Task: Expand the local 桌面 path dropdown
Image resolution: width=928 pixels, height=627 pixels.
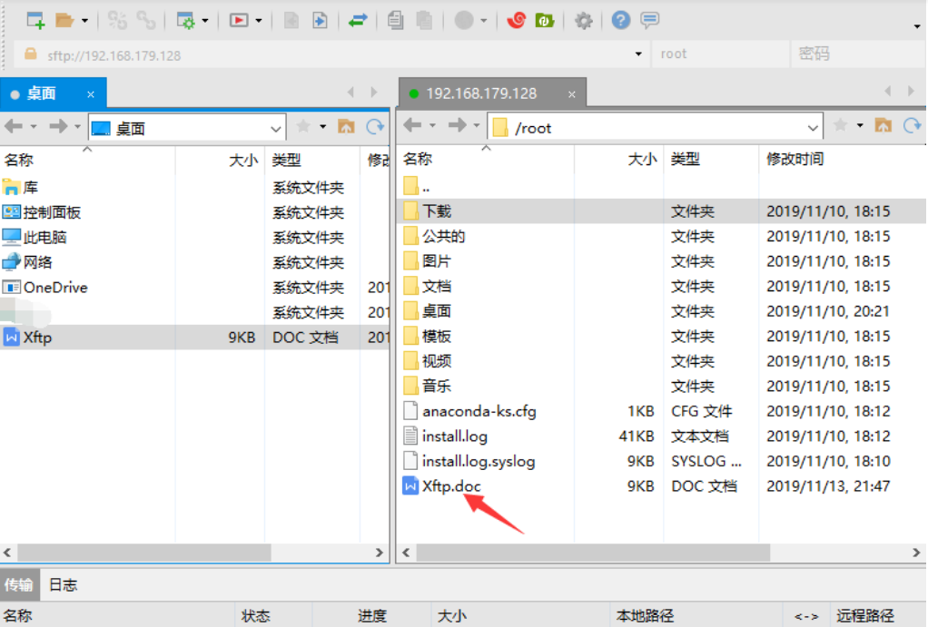Action: 276,128
